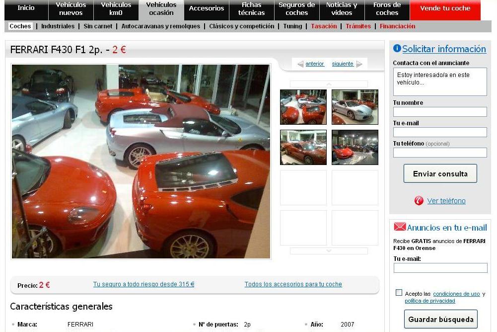This screenshot has width=497, height=332.
Task: Open the Vehículos nuevos tab
Action: pyautogui.click(x=71, y=9)
